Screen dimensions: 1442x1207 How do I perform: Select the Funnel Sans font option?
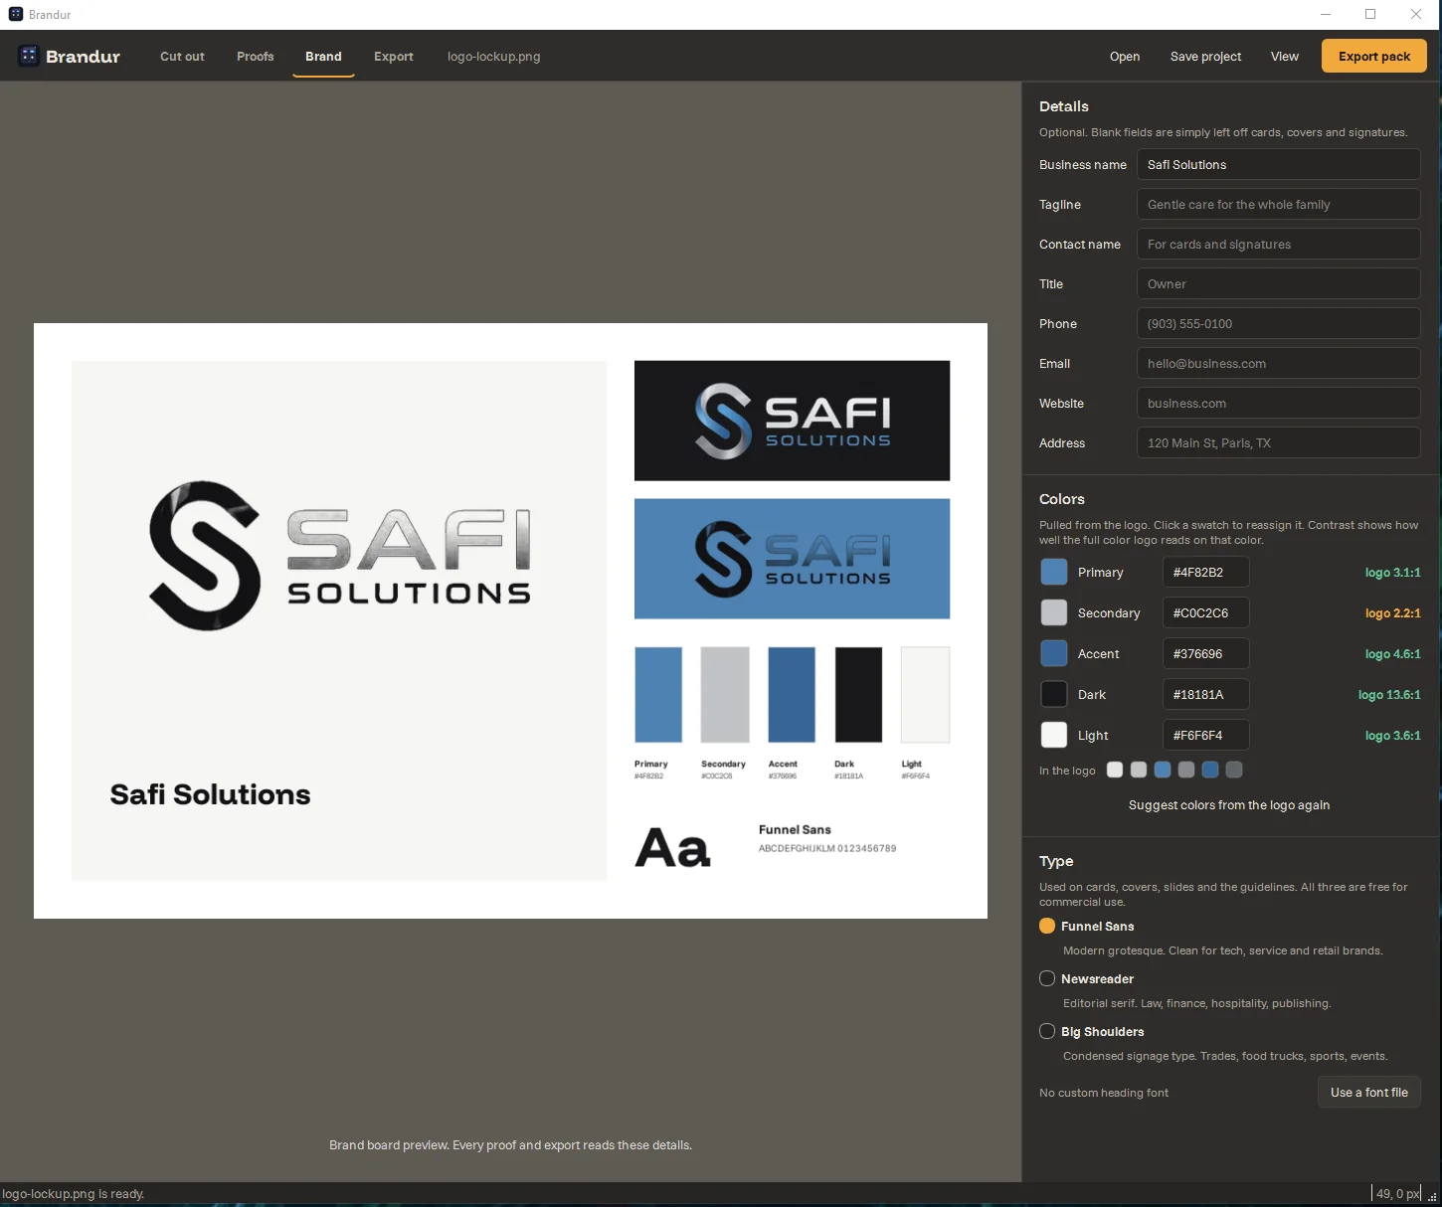(1086, 926)
